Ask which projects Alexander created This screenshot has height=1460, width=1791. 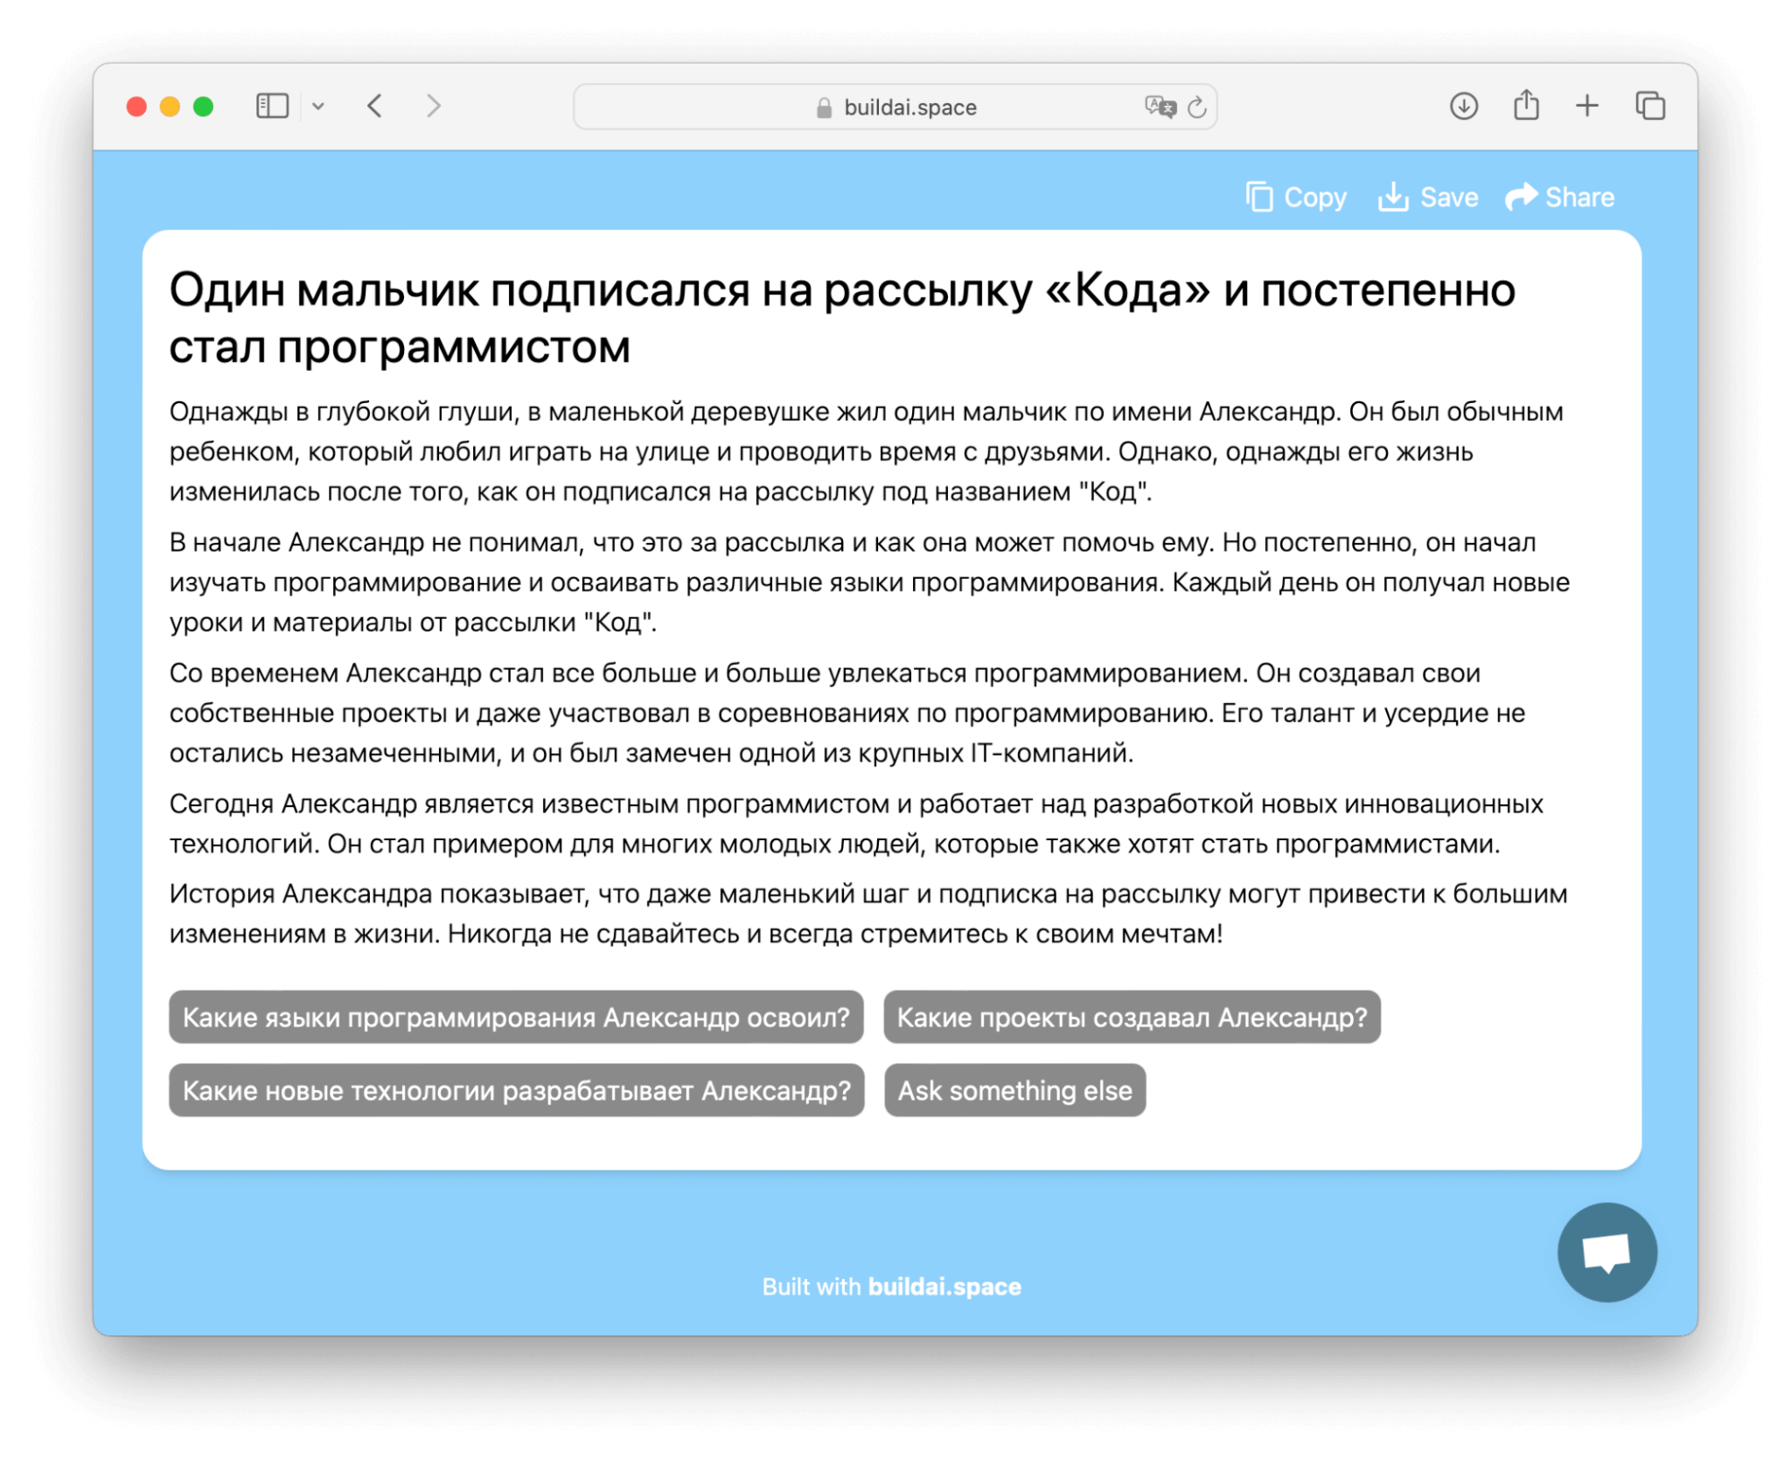click(x=1132, y=1018)
